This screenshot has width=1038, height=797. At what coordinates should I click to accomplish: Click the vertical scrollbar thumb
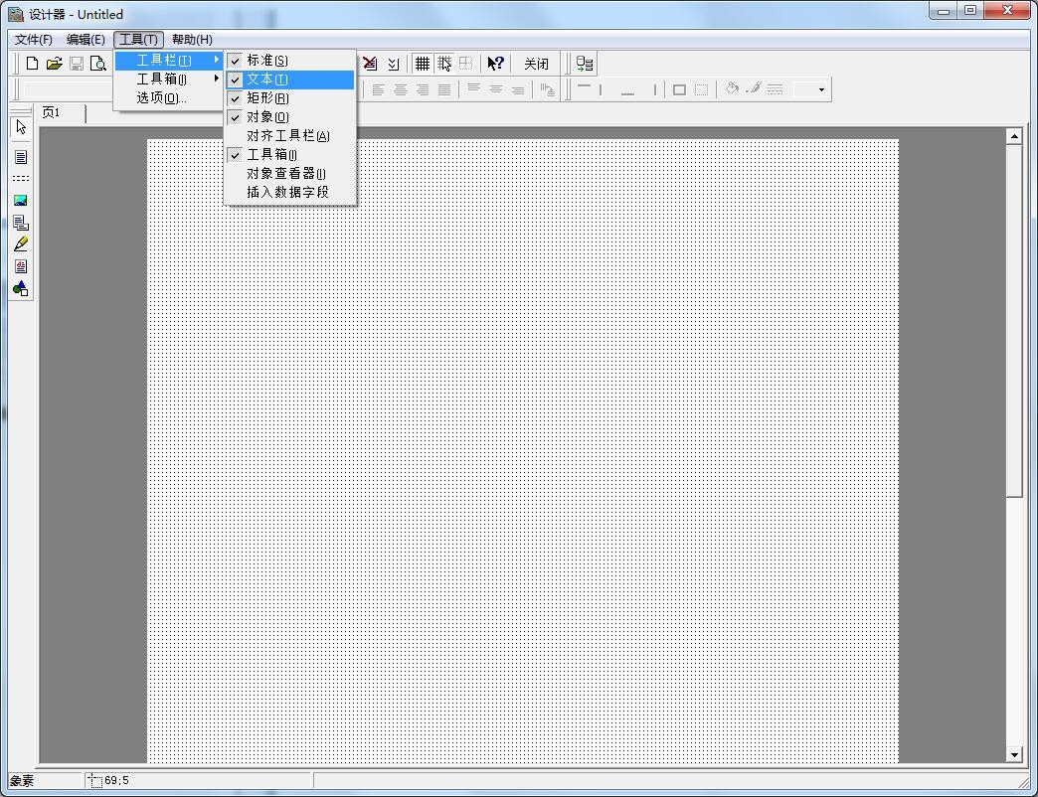pyautogui.click(x=1014, y=321)
